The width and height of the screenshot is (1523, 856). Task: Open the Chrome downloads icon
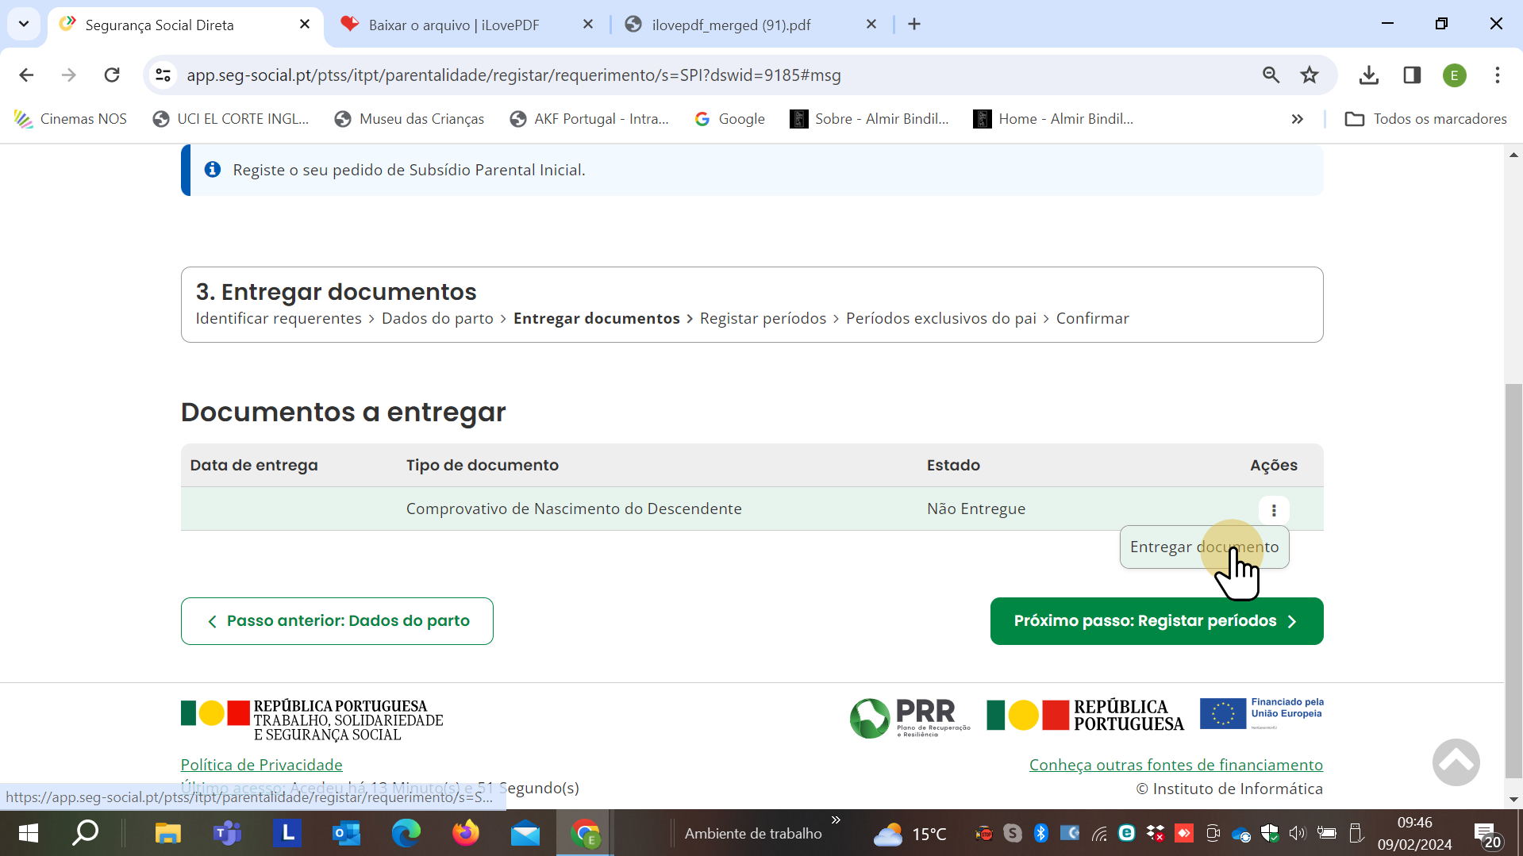1368,75
